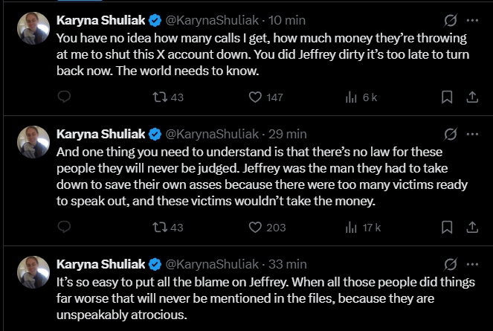Bookmark the tweet posted 29 min ago
Screen dimensions: 493x331
447,228
